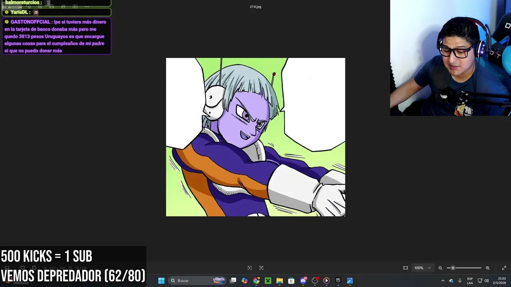Click the YarisDL chat username
The width and height of the screenshot is (511, 287).
point(20,12)
